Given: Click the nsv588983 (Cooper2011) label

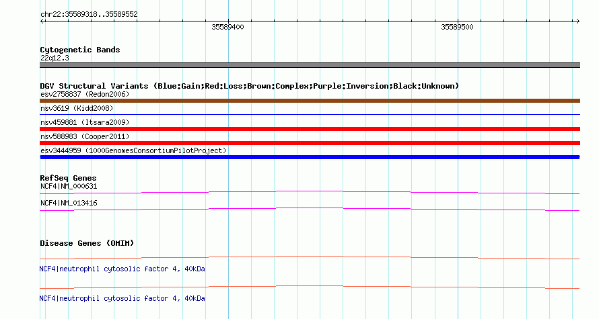Looking at the screenshot, I should pyautogui.click(x=85, y=136).
